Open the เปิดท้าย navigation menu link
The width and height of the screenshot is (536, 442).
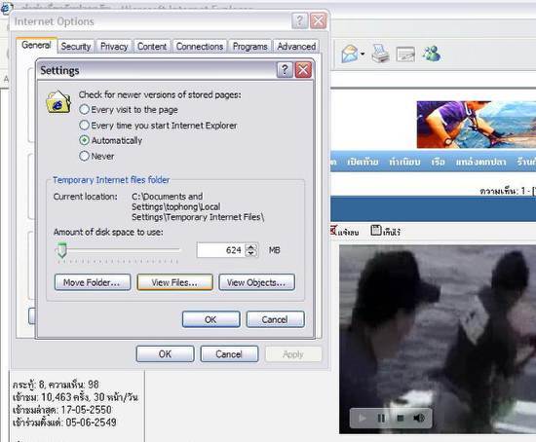pyautogui.click(x=363, y=162)
